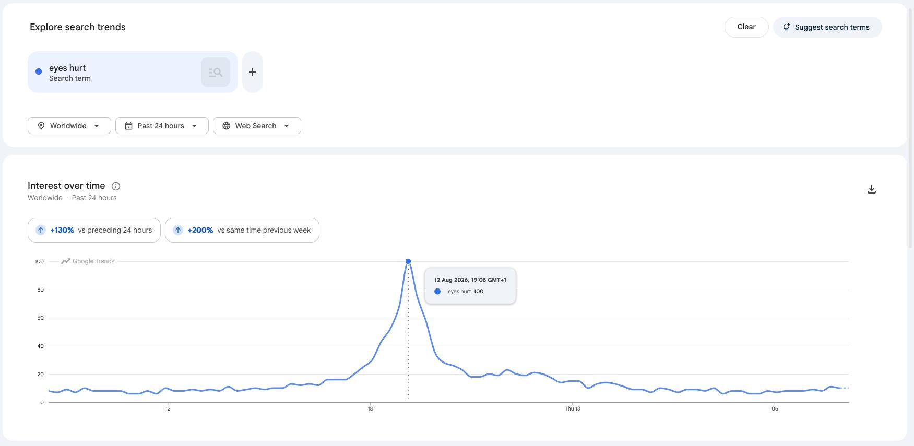Click the up arrow next to +200%
The image size is (914, 446).
coord(178,230)
